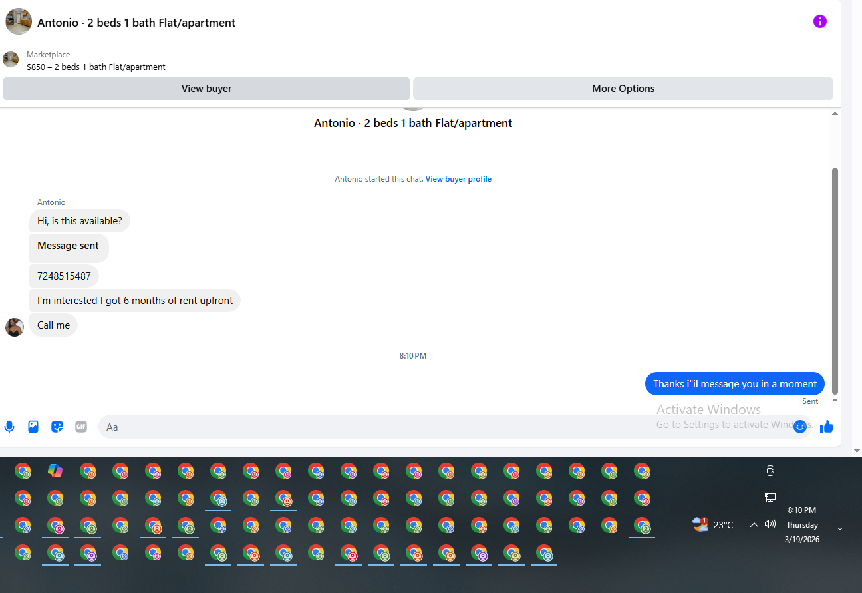Click the Meet Now camera tray icon
The image size is (862, 593).
point(770,471)
